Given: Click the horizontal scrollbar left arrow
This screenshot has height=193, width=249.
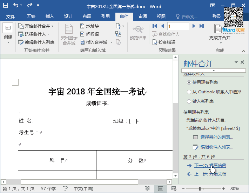Looking at the screenshot, I should pyautogui.click(x=4, y=182).
